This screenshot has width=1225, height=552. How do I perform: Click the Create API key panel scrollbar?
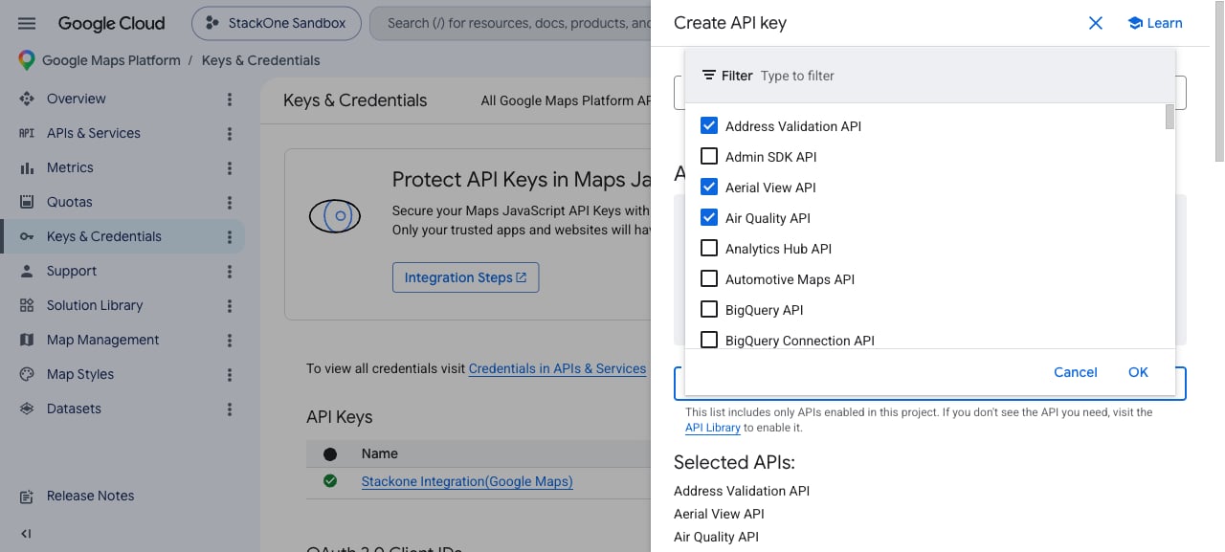(1219, 81)
